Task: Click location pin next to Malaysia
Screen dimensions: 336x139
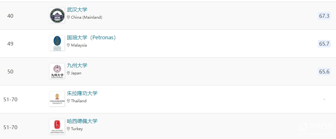Action: (x=68, y=45)
